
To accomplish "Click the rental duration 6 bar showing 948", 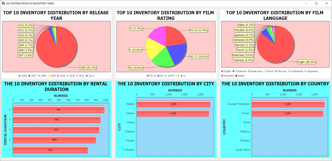I will (57, 120).
